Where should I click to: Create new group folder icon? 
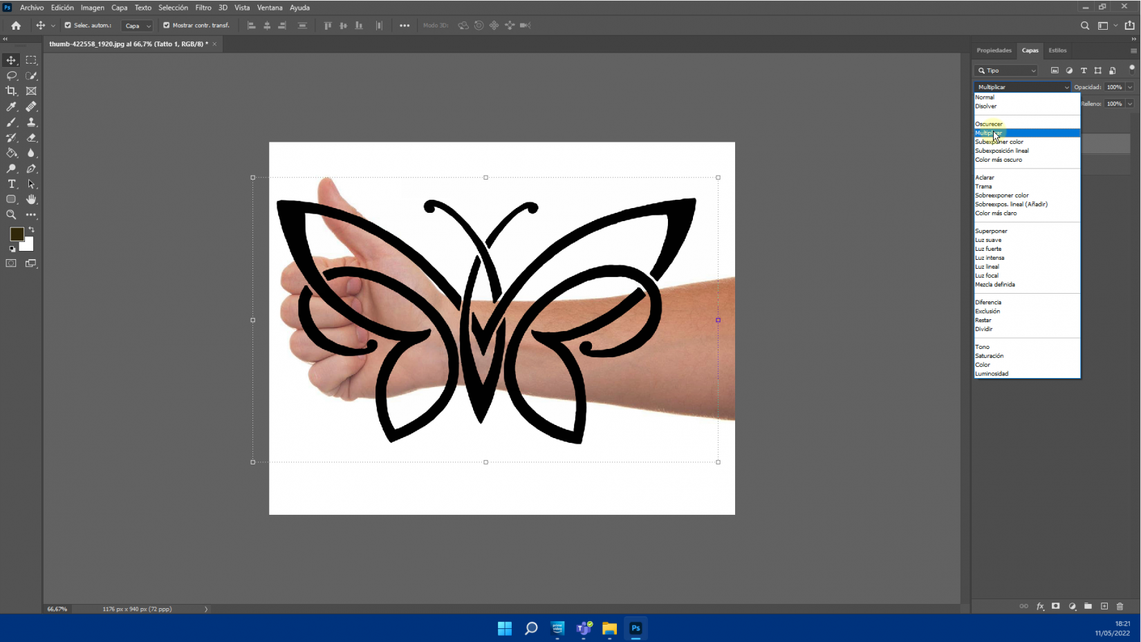pyautogui.click(x=1088, y=606)
